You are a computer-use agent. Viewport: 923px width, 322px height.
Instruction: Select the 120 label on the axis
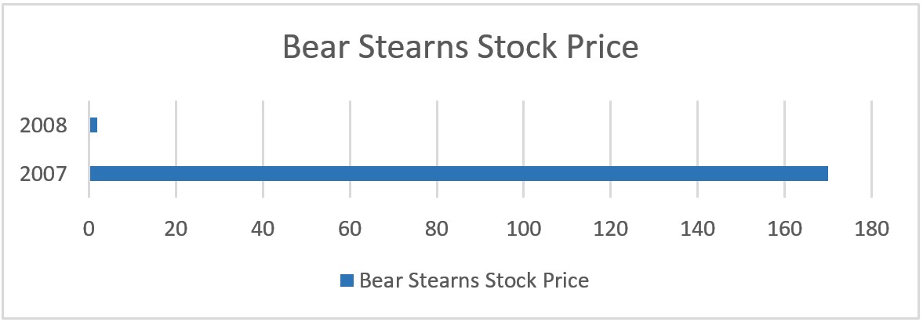pos(611,230)
